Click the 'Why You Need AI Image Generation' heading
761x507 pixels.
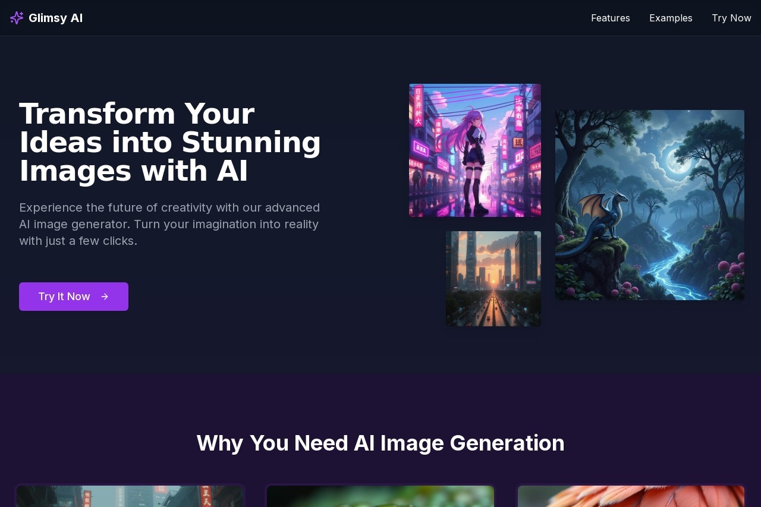(380, 443)
